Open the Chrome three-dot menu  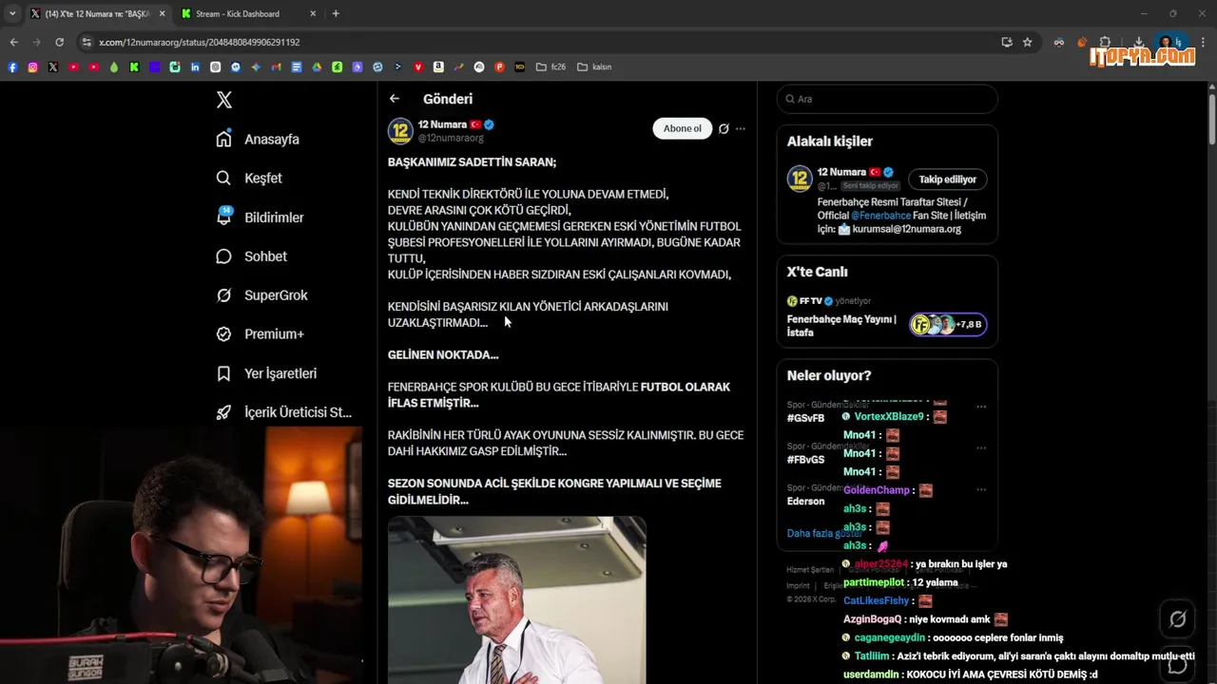point(1203,42)
